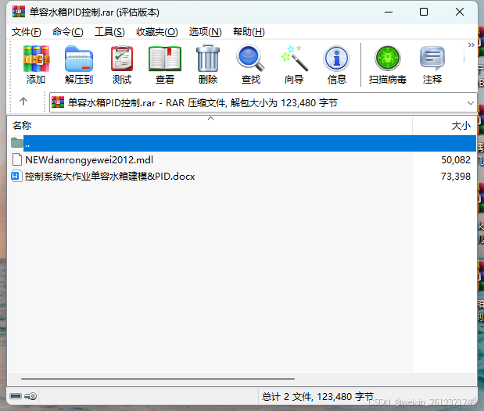Click the archive path text field
The width and height of the screenshot is (484, 411).
tap(263, 102)
